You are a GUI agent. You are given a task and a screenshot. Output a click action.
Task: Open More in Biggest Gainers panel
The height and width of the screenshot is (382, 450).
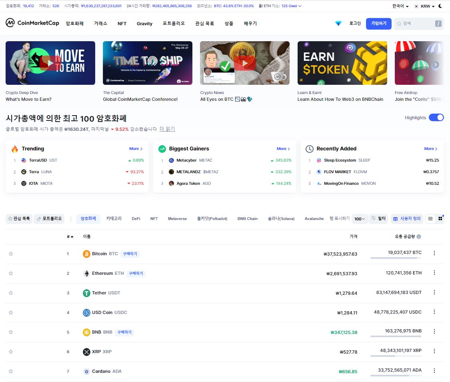click(x=283, y=149)
